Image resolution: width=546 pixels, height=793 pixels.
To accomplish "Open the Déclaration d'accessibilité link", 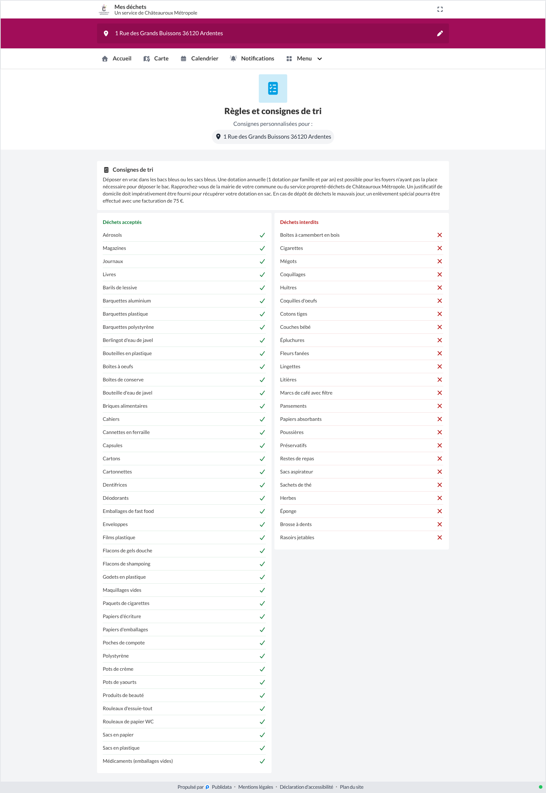I will click(306, 787).
